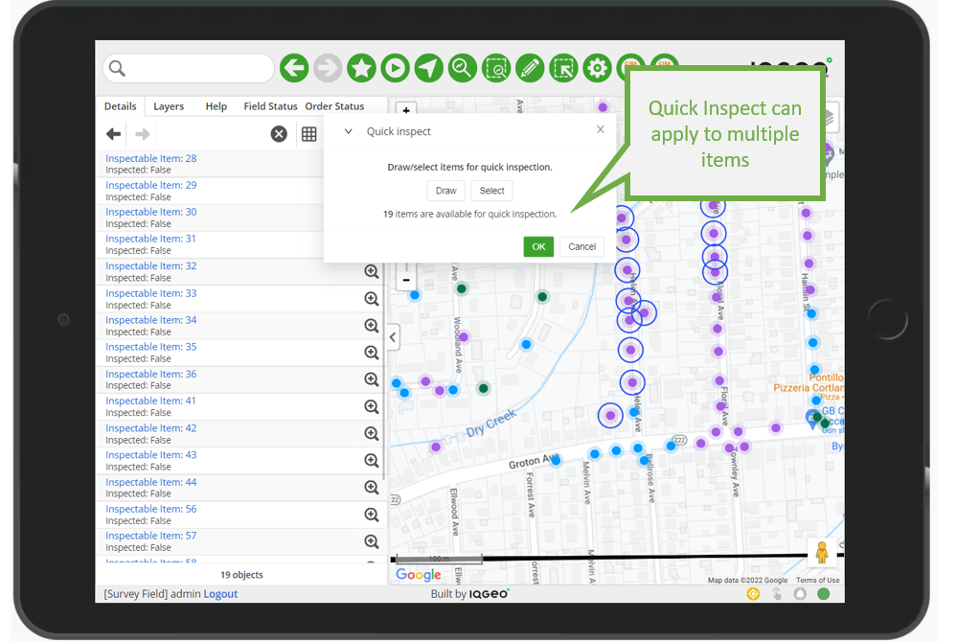Open Inspectable Item: 41 link
Image resolution: width=957 pixels, height=642 pixels.
(x=150, y=401)
